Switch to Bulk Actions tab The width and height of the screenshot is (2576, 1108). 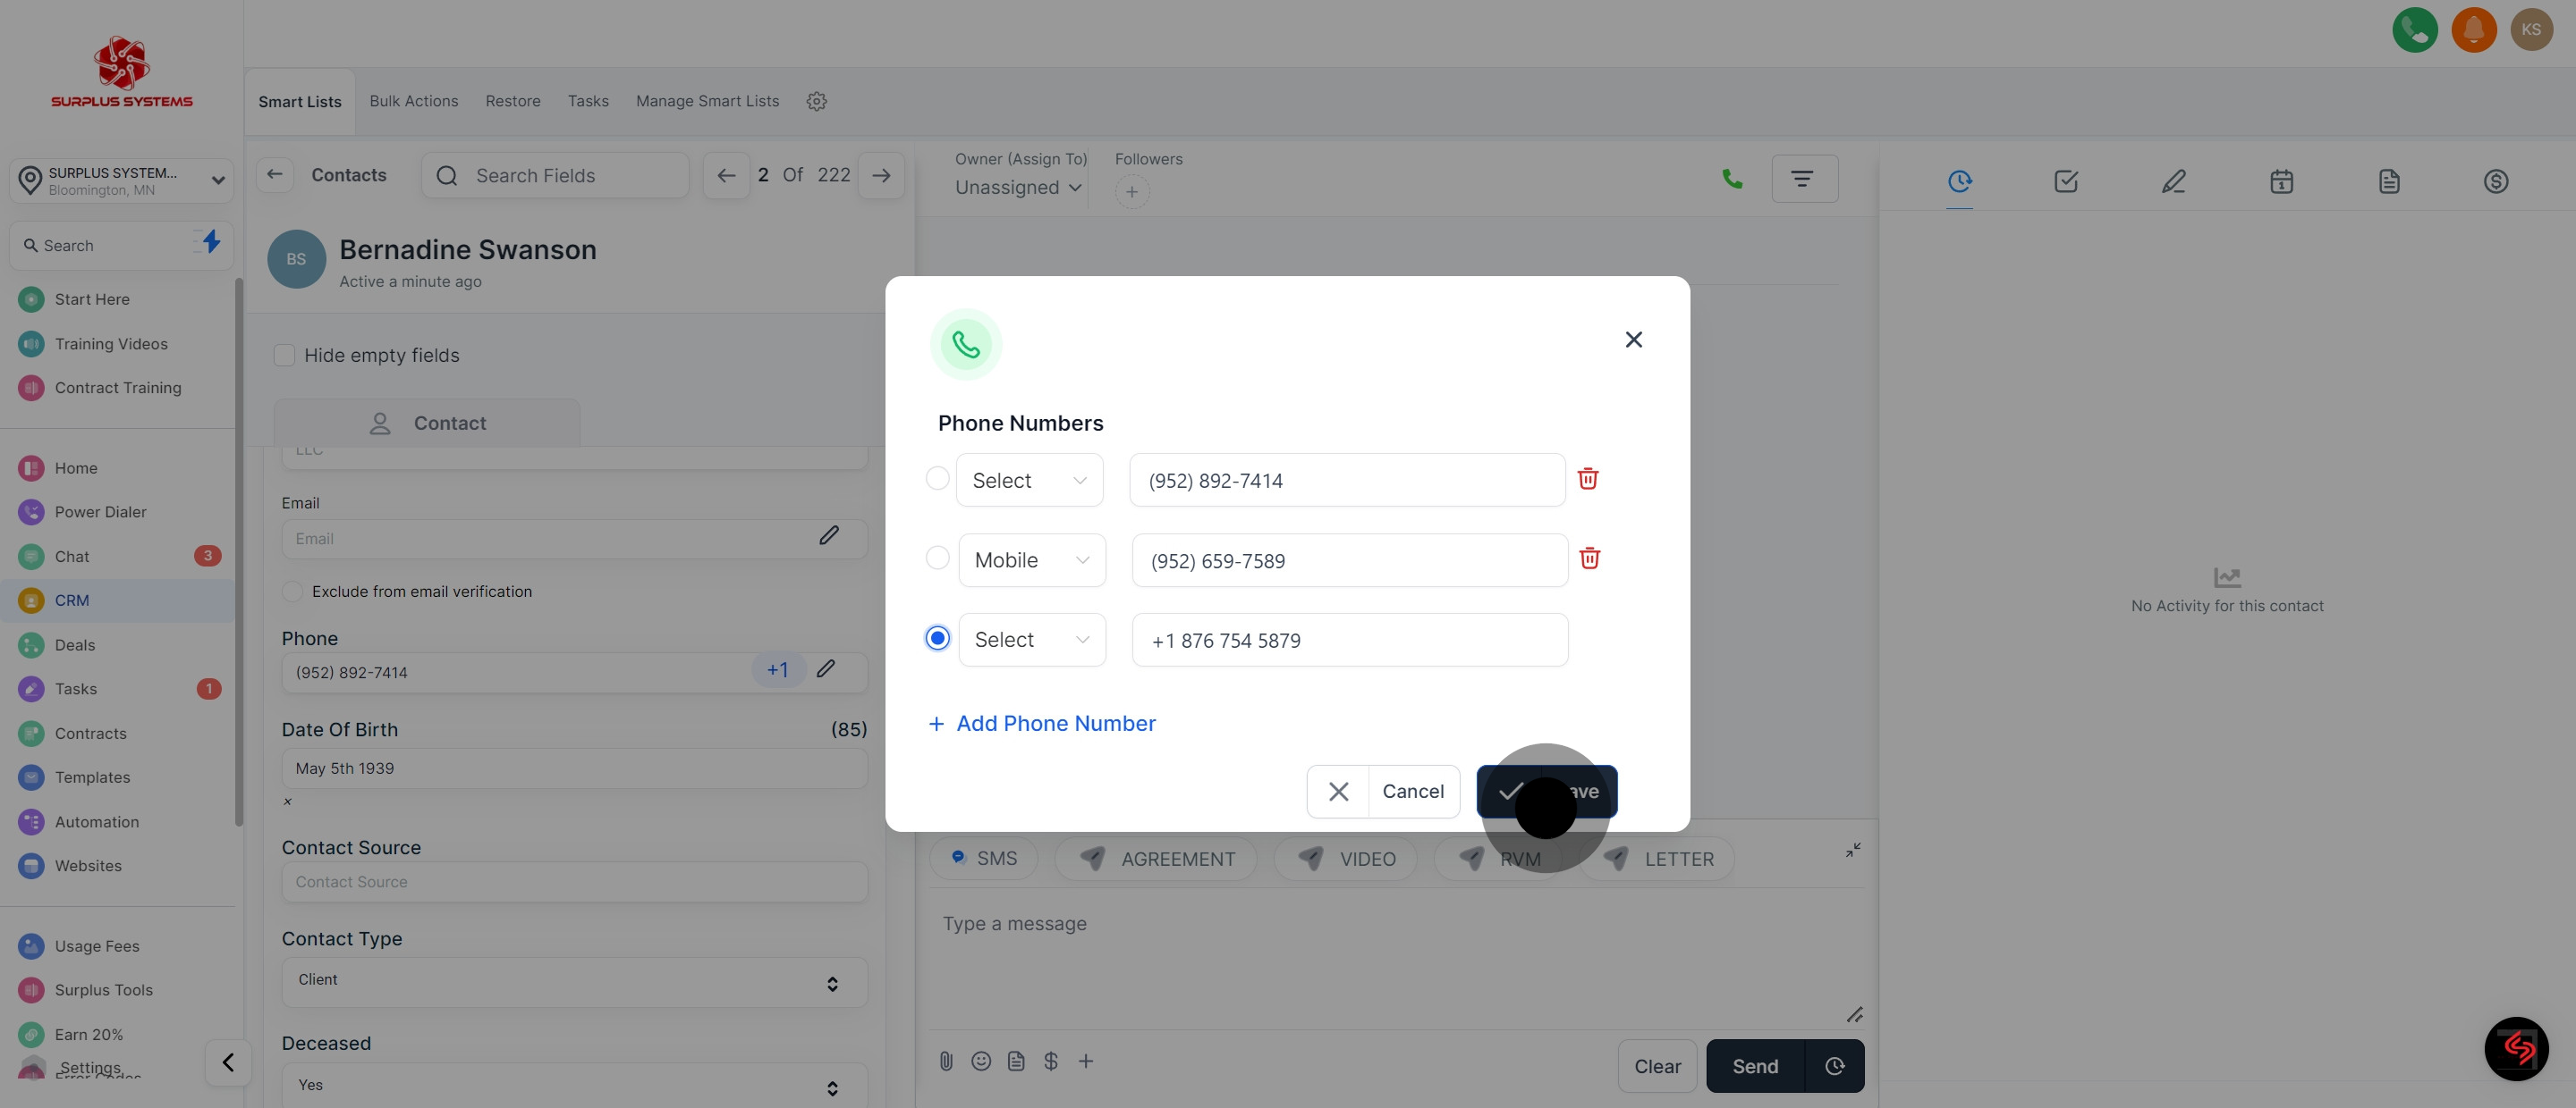coord(413,101)
